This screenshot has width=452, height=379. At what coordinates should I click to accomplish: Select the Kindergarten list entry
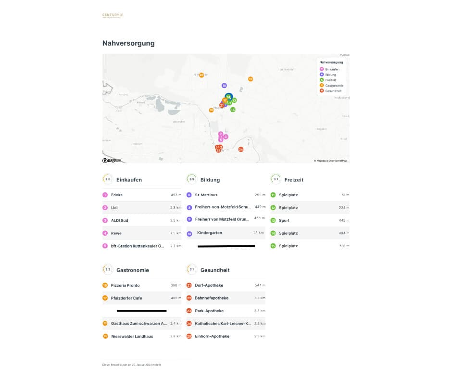point(226,233)
